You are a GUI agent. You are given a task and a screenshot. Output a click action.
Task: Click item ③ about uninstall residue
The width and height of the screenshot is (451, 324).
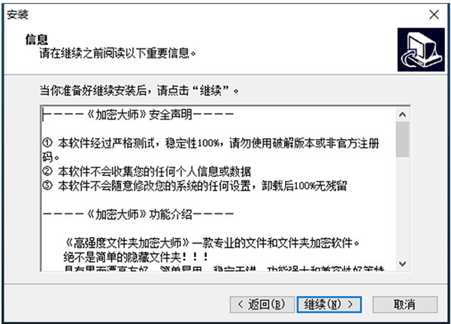[195, 186]
